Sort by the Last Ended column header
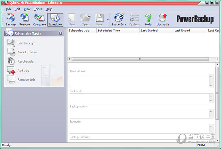The width and height of the screenshot is (221, 149). [x=190, y=31]
